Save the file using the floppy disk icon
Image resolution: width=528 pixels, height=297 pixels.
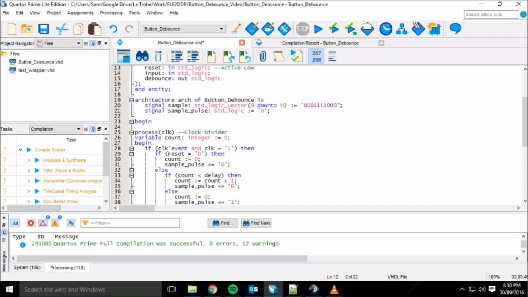[44, 29]
